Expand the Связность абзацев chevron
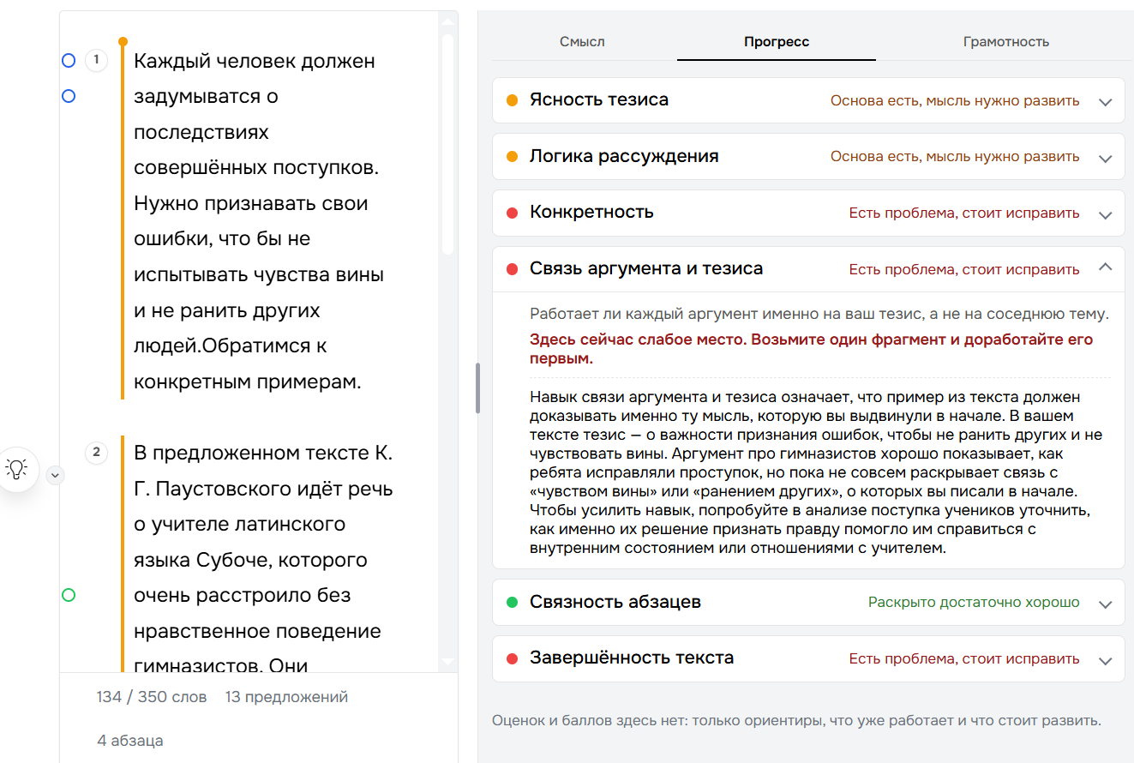Viewport: 1134px width, 763px height. 1106,604
